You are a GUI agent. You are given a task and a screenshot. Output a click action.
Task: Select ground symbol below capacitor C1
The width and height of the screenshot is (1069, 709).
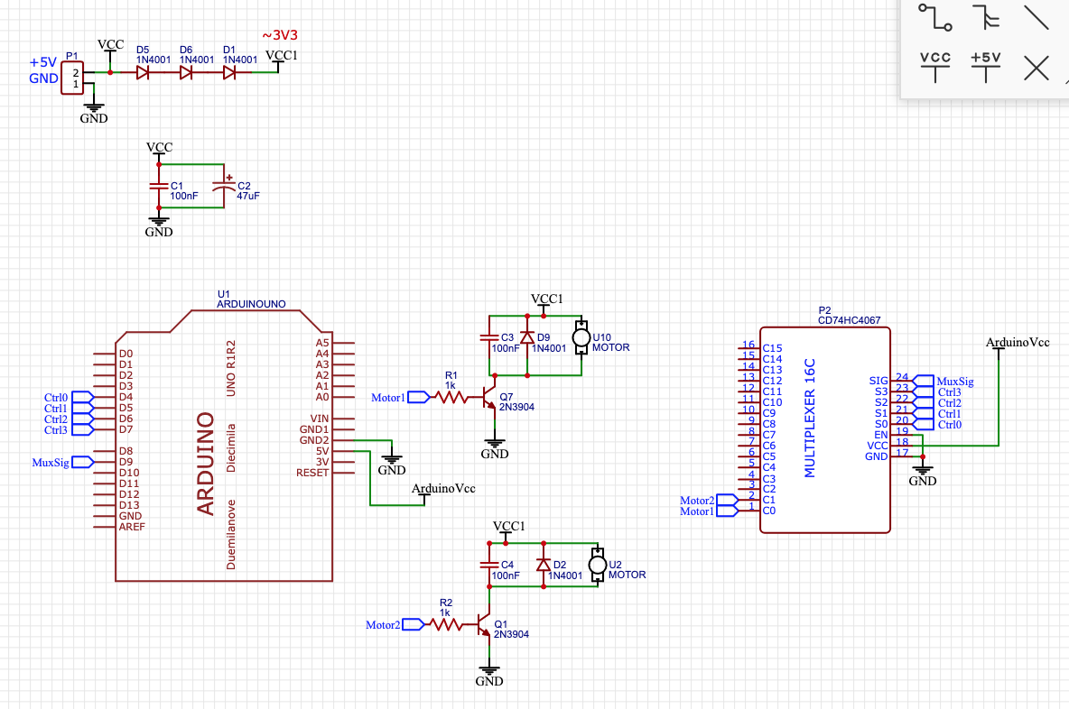point(159,221)
